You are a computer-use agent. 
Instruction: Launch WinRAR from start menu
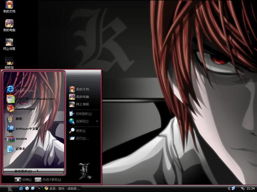(17, 139)
